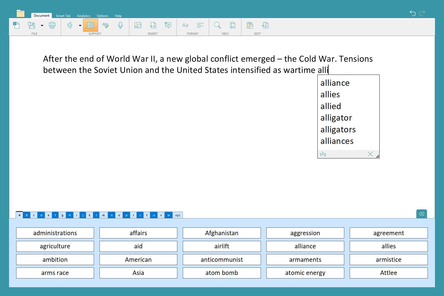444x296 pixels.
Task: Expand the save options dropdown arrow
Action: 42,25
